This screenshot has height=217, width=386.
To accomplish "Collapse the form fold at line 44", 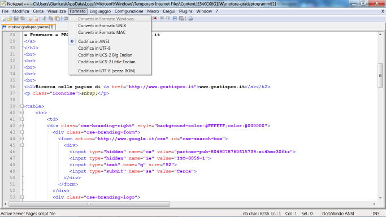I will click(22, 139).
